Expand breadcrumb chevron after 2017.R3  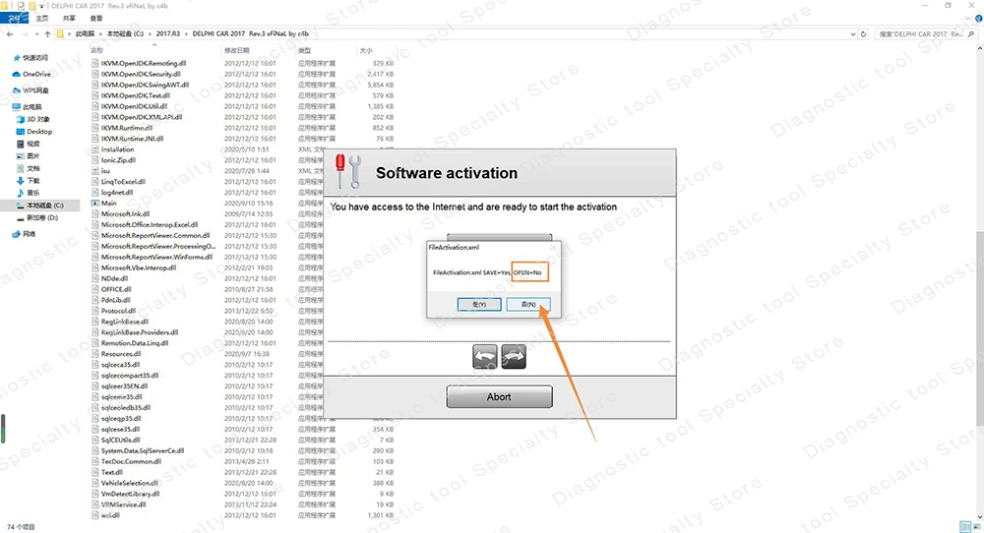tap(186, 33)
